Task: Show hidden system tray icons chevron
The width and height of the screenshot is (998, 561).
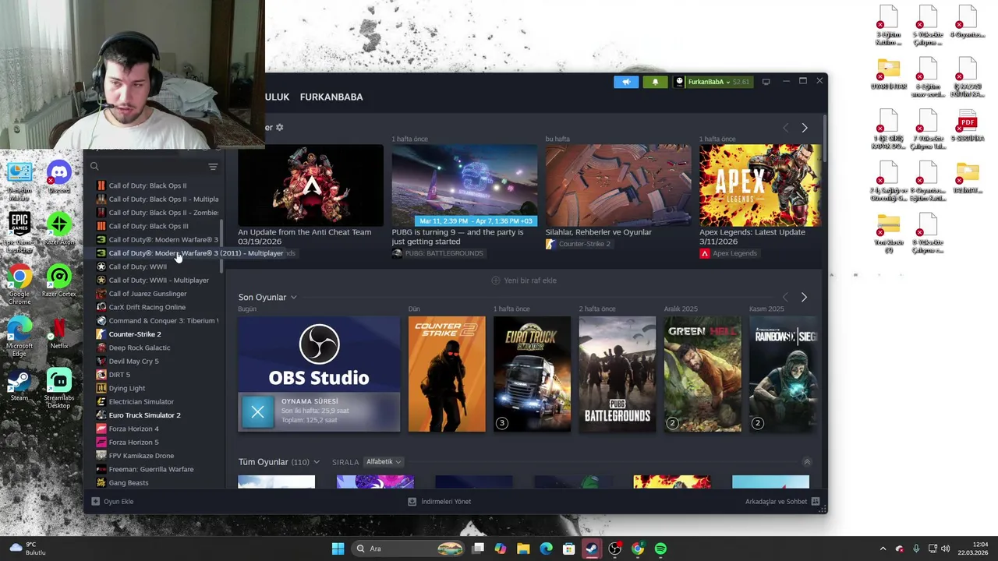Action: 883,549
